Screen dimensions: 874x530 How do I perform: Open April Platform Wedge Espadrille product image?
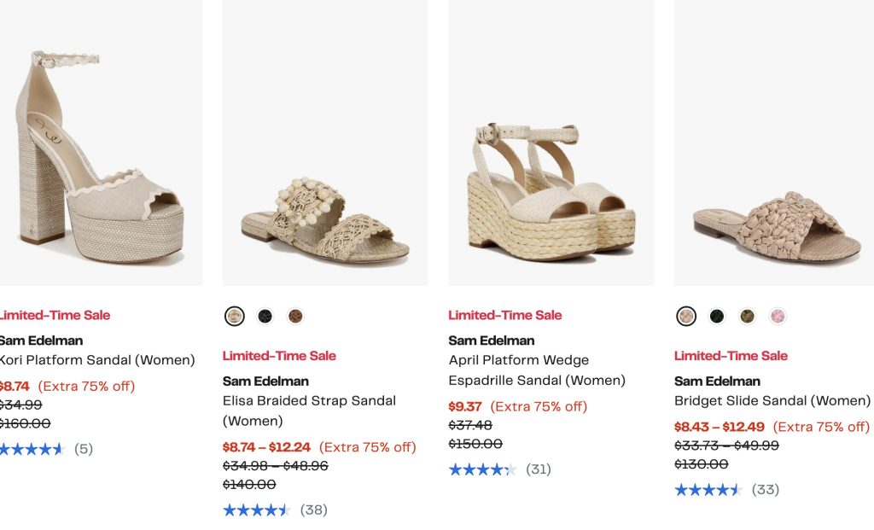551,145
